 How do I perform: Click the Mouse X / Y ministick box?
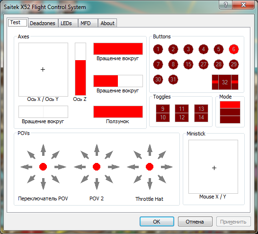(213, 167)
